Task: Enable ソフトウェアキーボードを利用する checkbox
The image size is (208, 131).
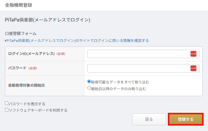Action: click(x=7, y=110)
